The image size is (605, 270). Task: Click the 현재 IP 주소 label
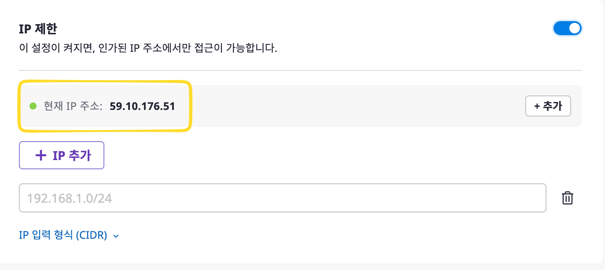click(73, 106)
